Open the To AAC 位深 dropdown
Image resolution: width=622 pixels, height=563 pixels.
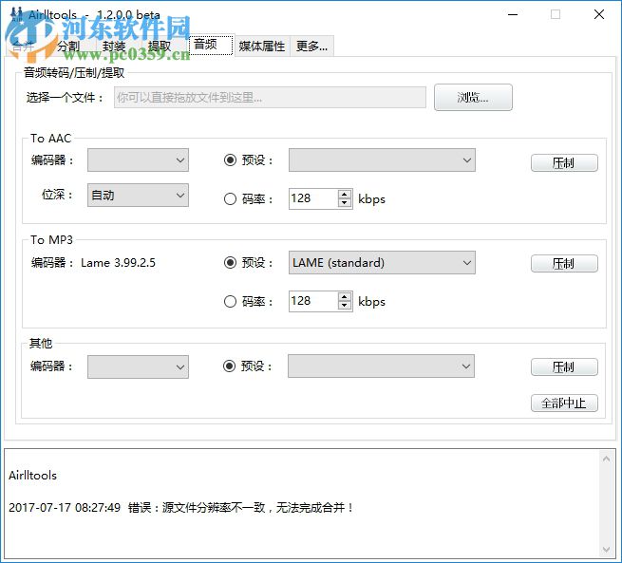(x=138, y=195)
